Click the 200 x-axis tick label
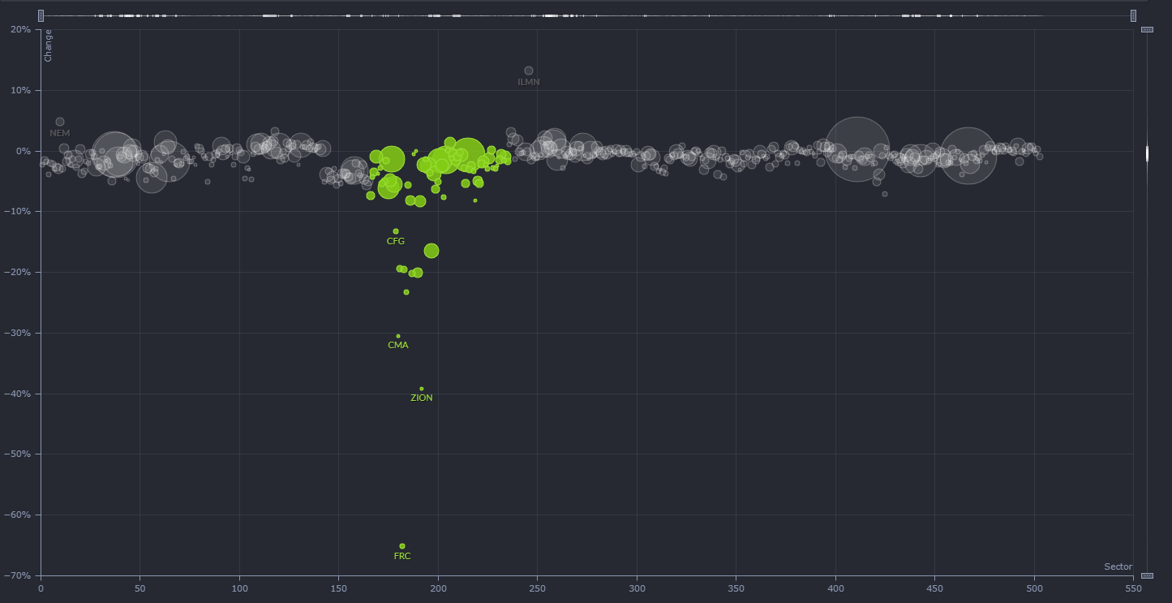Screen dimensions: 1172x603 click(438, 587)
